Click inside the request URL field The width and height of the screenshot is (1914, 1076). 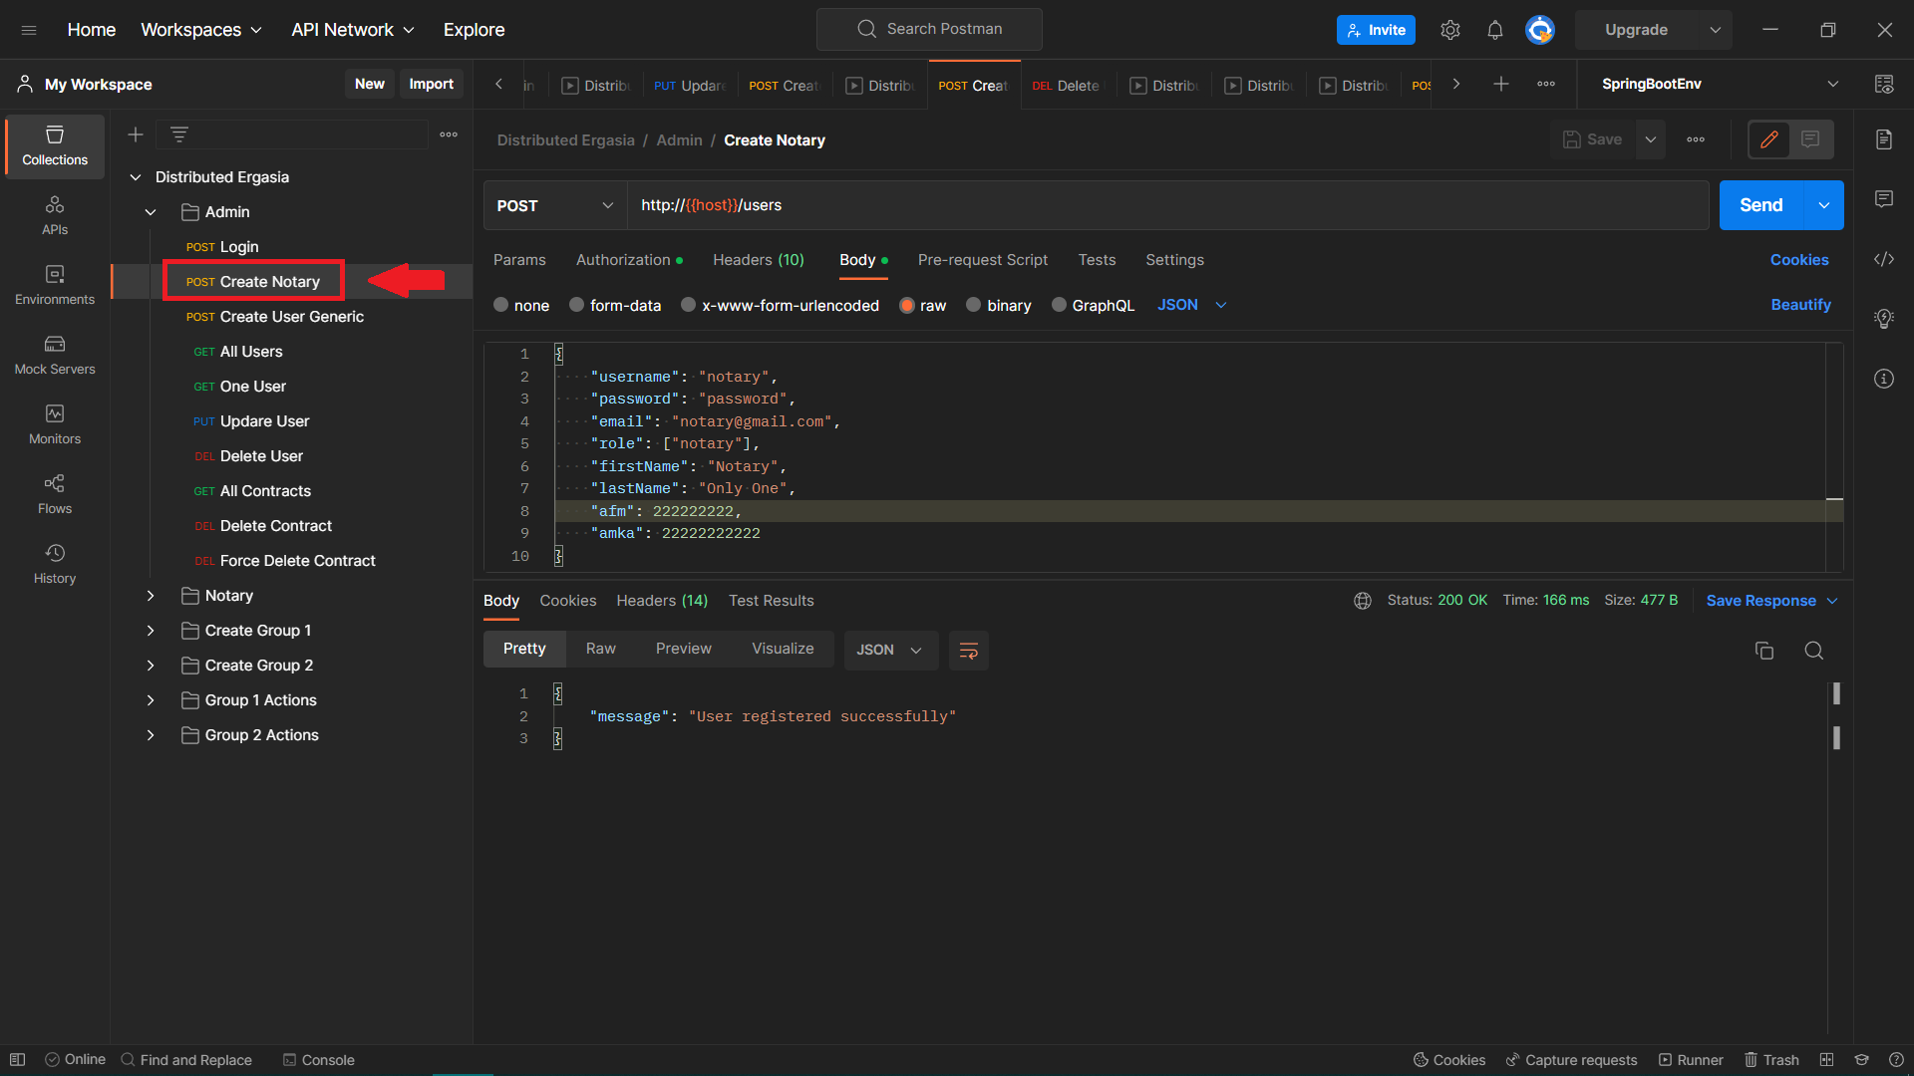[997, 205]
